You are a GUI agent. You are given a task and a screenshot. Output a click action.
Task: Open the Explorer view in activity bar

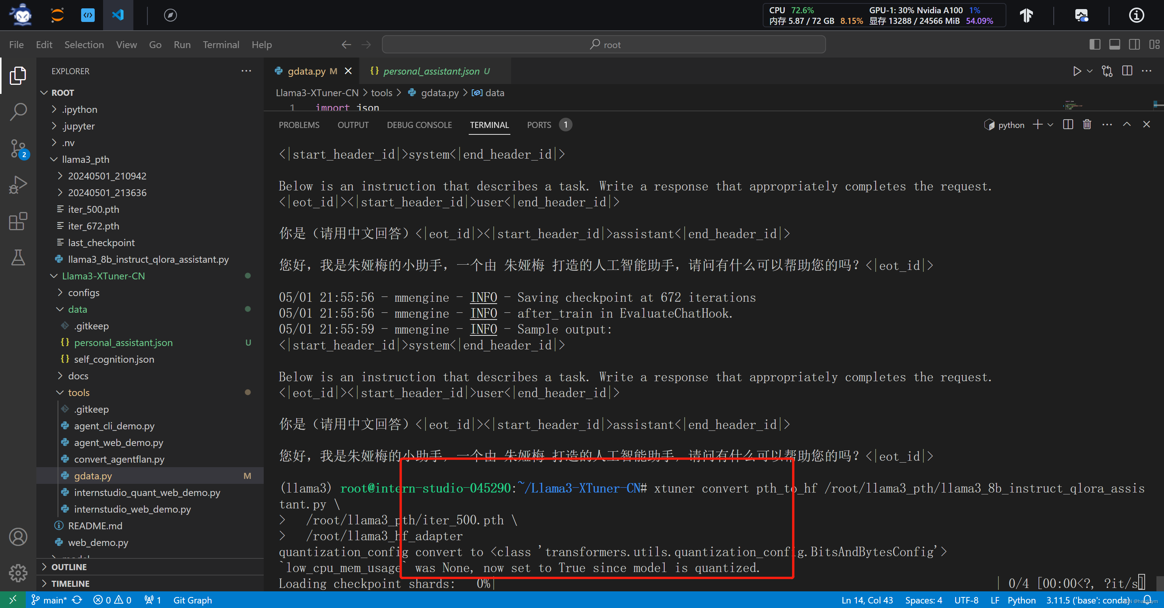pyautogui.click(x=18, y=75)
